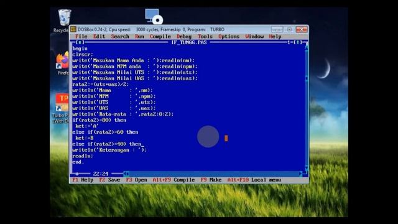
Task: Click the 'ket:=B' line
Action: pos(85,138)
